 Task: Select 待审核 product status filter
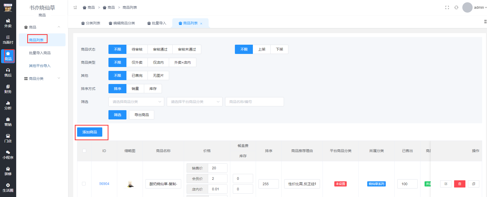(x=137, y=49)
